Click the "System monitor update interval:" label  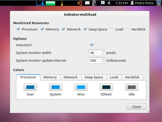41,61
